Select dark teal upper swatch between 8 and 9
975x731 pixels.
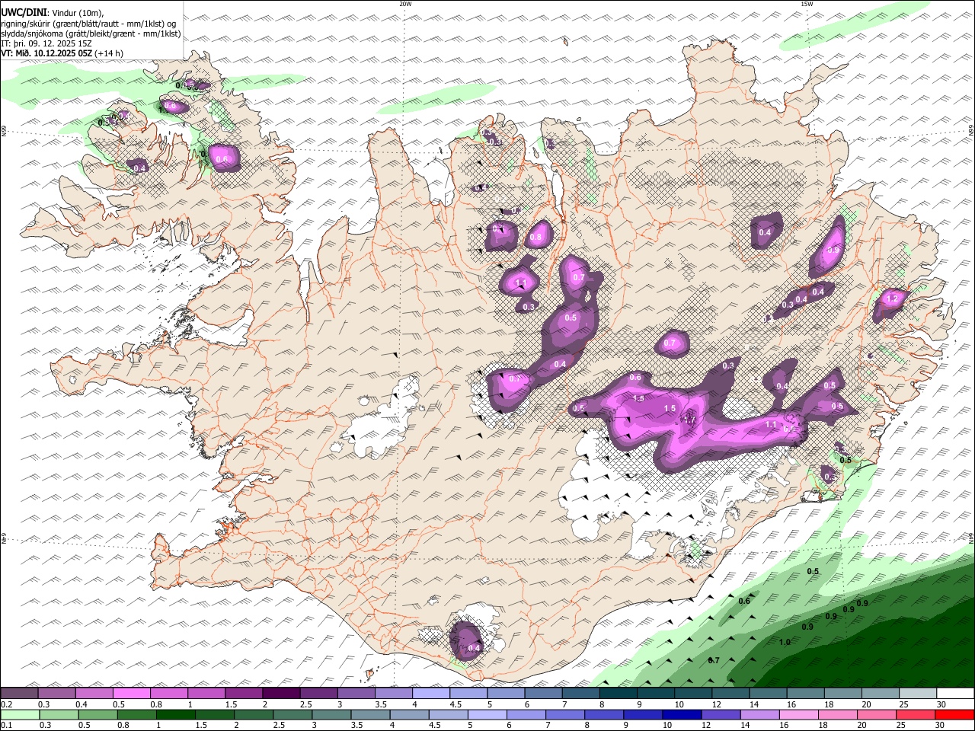click(619, 694)
